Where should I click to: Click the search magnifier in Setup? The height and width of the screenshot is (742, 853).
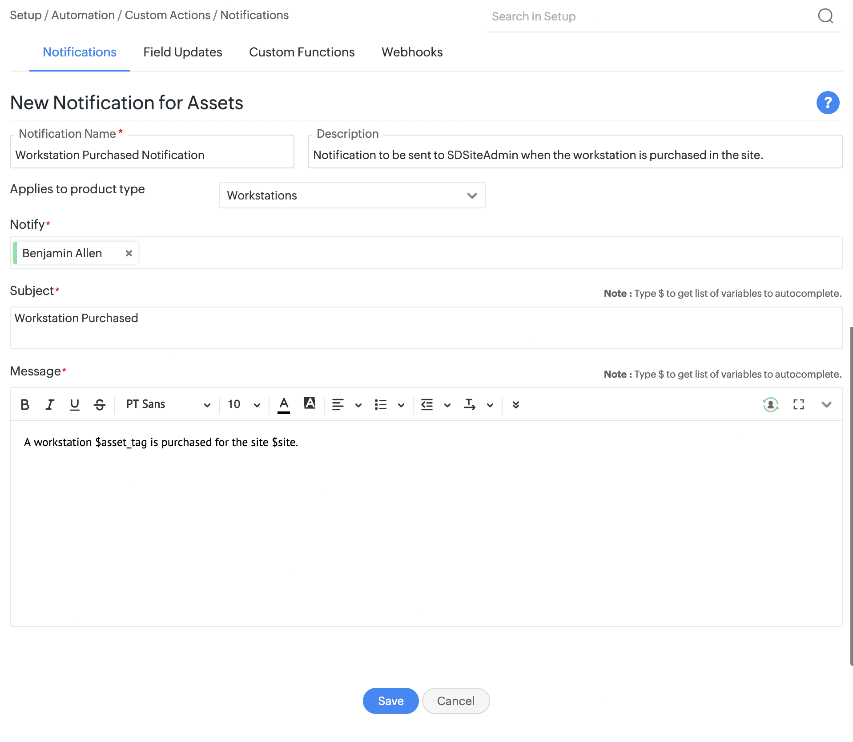[825, 16]
